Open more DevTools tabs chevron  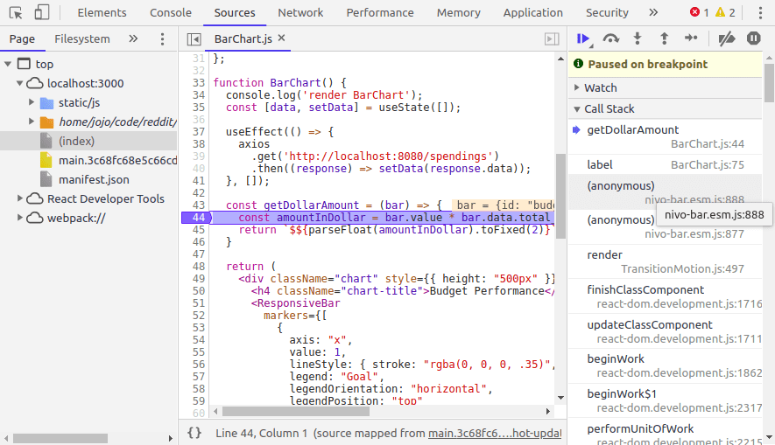(653, 12)
